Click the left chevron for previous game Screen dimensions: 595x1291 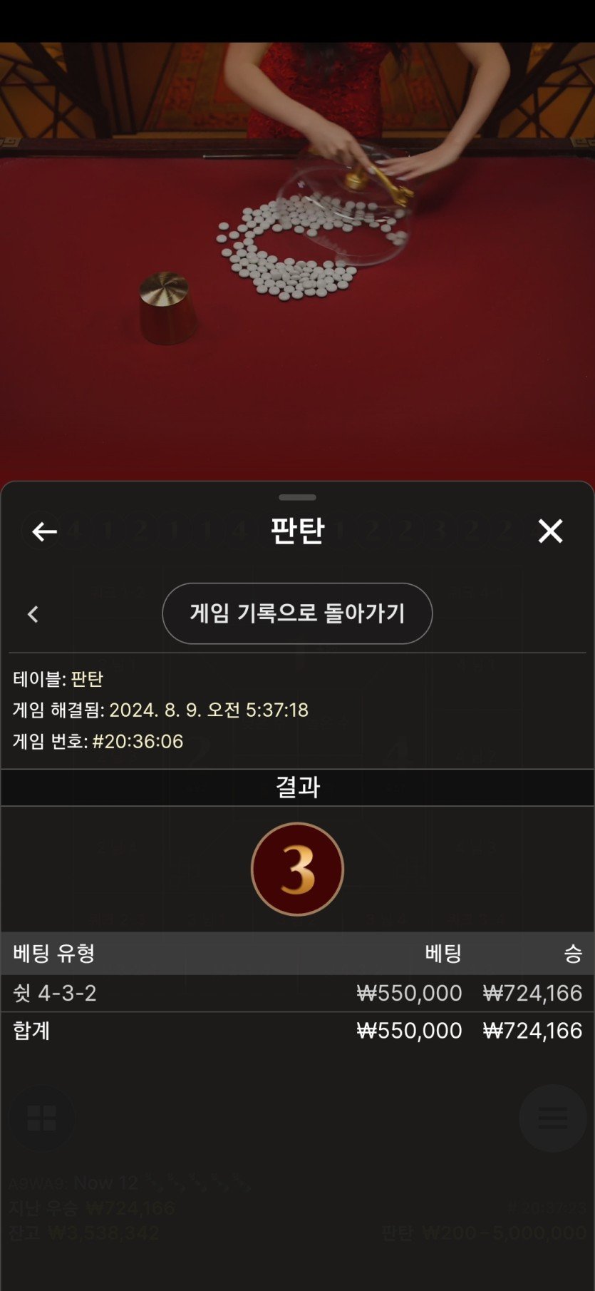[33, 614]
